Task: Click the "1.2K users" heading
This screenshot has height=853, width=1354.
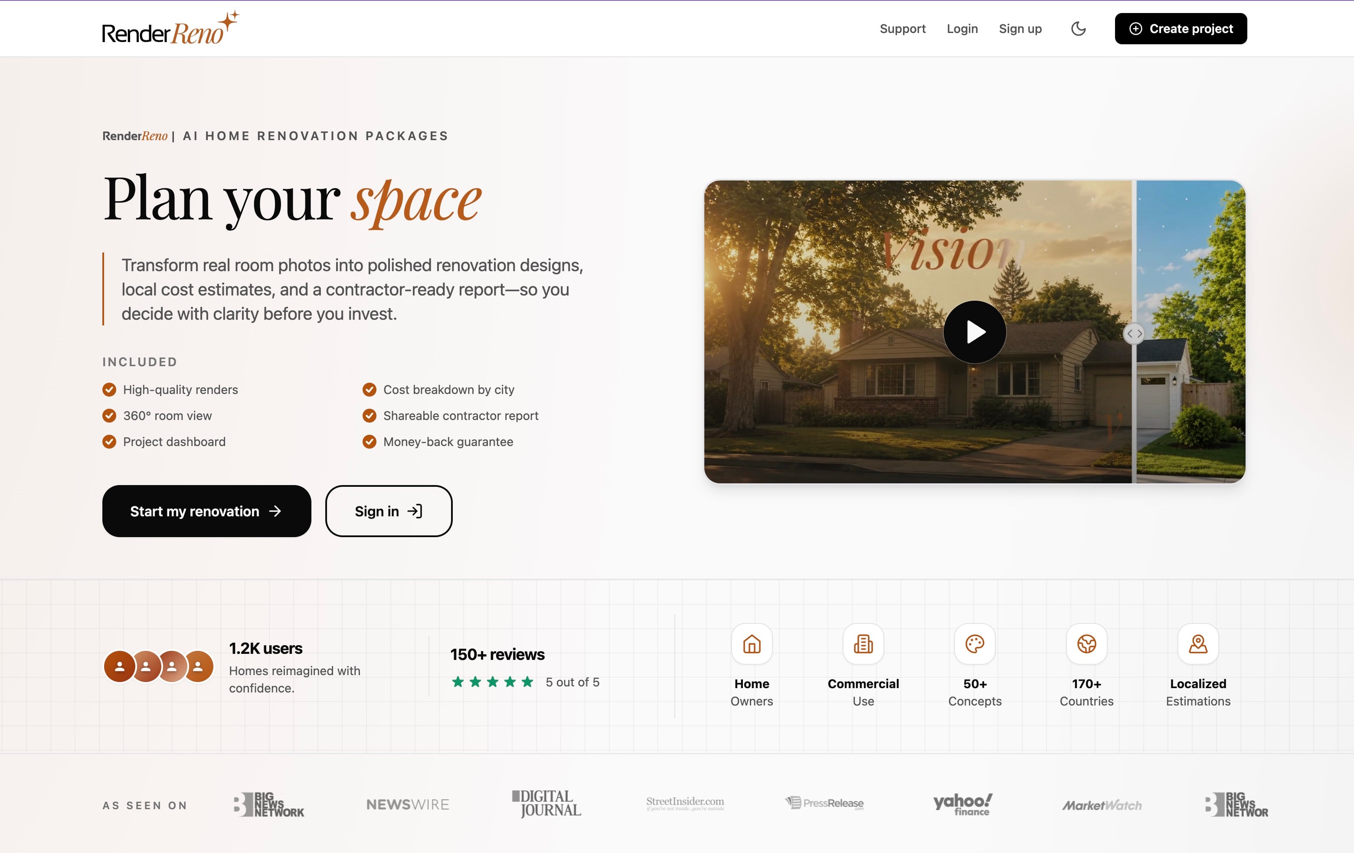Action: coord(265,648)
